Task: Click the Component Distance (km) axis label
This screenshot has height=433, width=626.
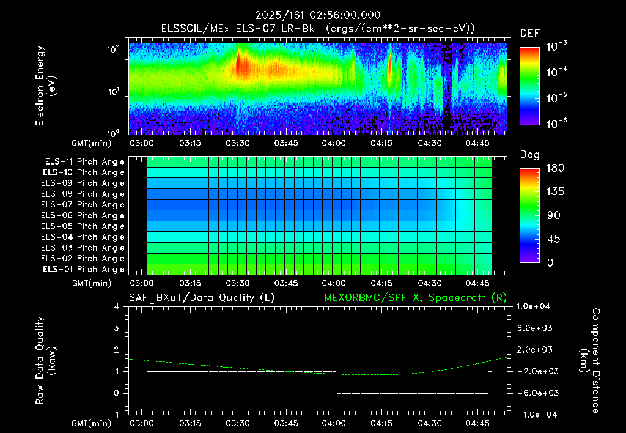Action: click(x=590, y=361)
